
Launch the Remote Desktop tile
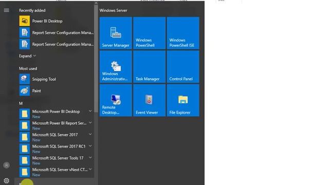click(x=116, y=100)
